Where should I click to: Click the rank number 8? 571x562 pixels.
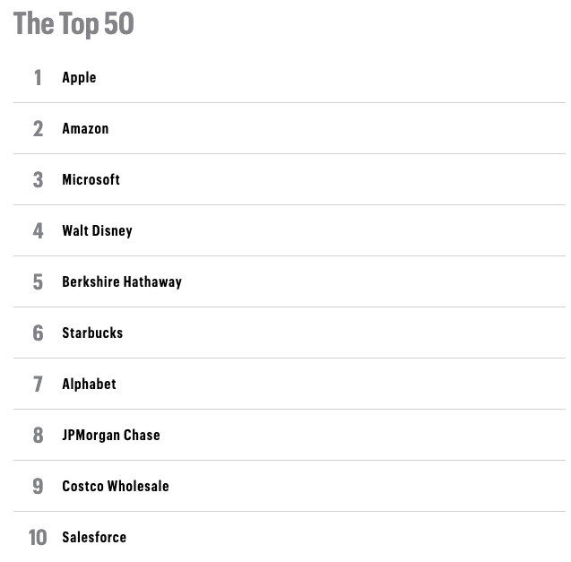point(38,436)
